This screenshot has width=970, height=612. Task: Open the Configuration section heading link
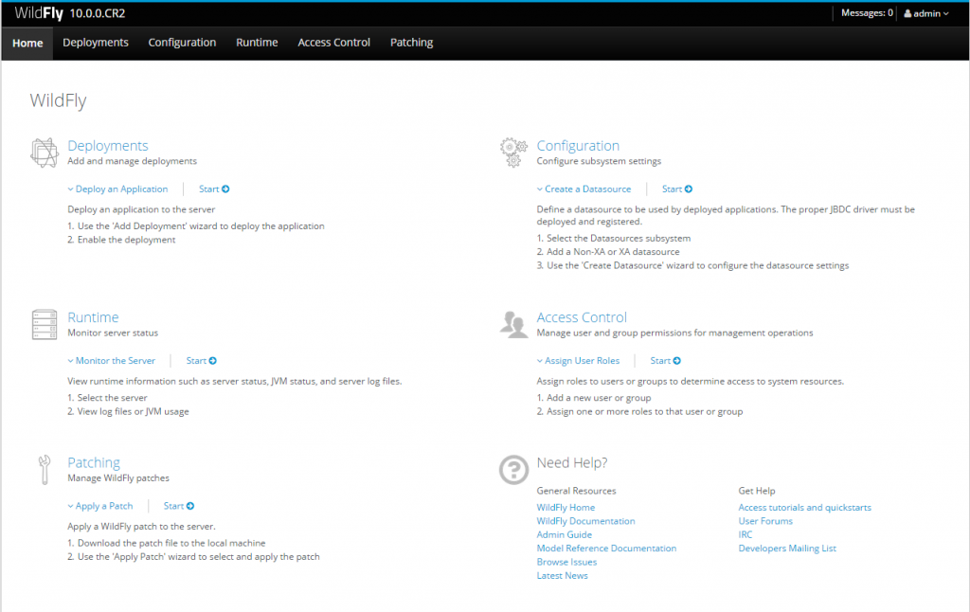578,146
